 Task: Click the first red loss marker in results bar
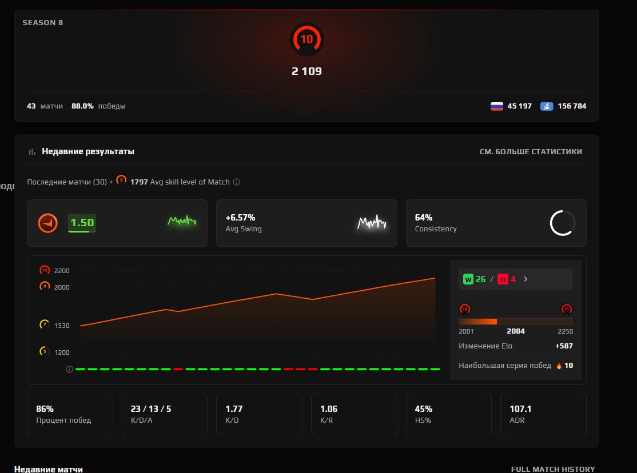(178, 369)
